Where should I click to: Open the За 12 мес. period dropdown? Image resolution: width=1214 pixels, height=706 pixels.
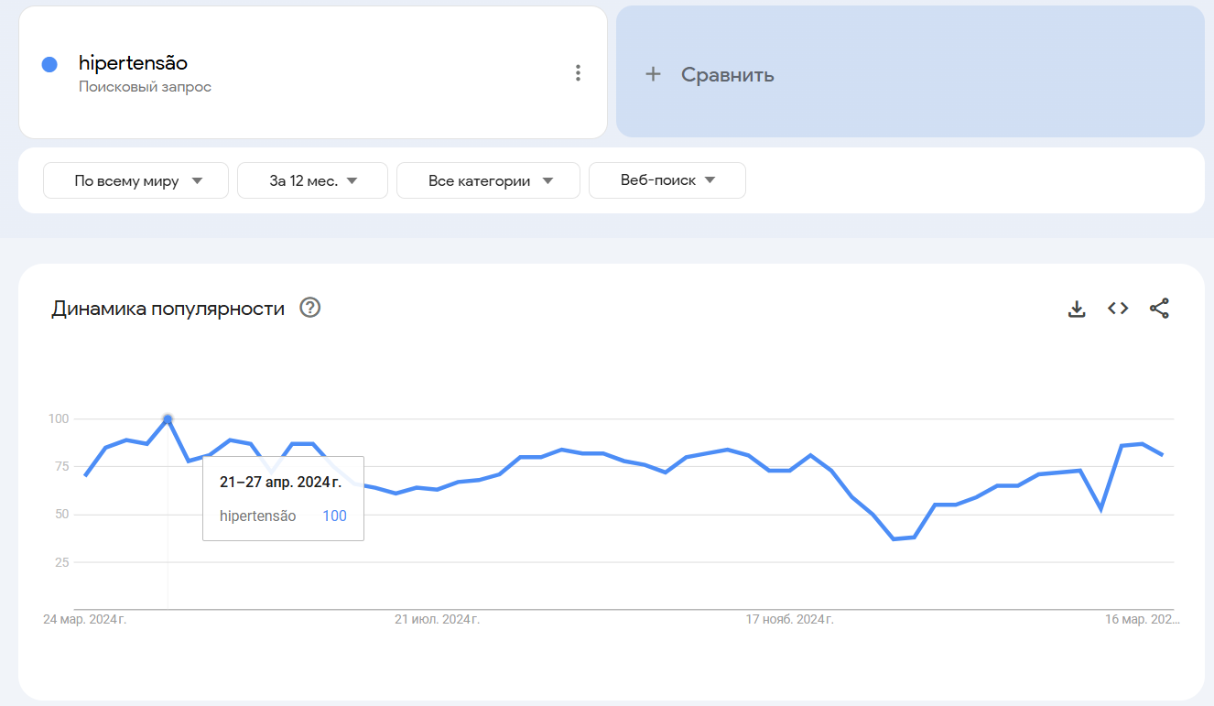point(312,180)
